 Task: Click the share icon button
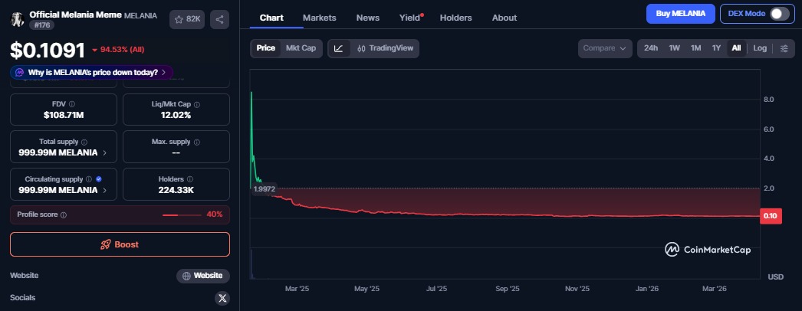pos(219,19)
